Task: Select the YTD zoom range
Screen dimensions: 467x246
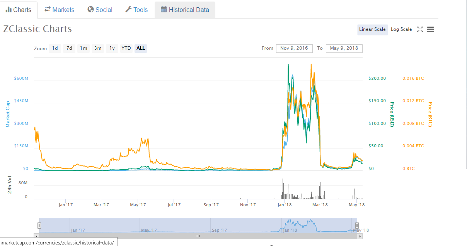Action: tap(126, 48)
